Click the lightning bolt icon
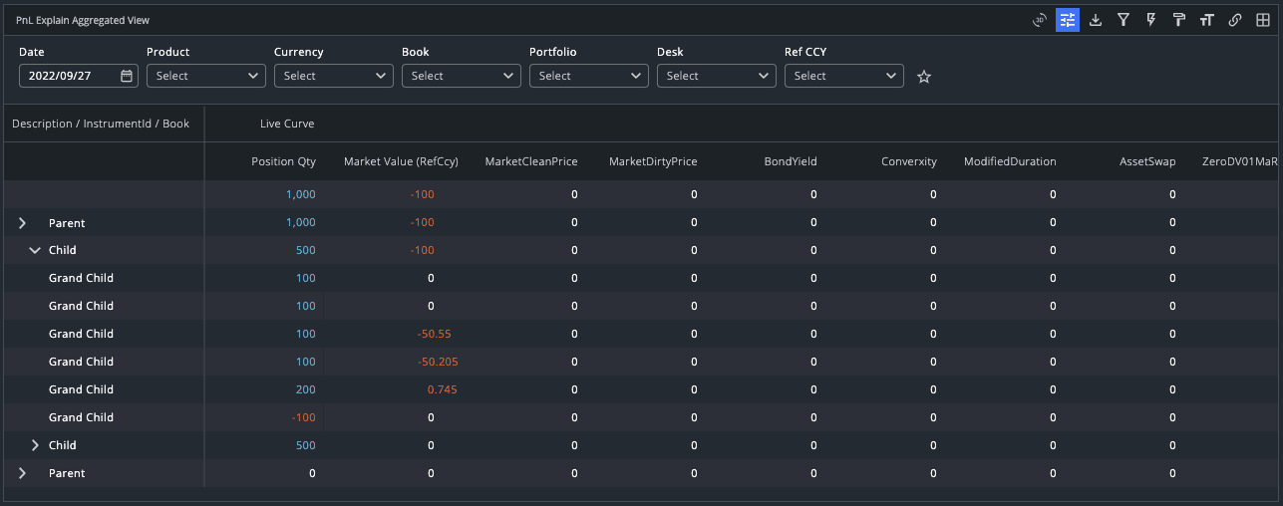 (1151, 20)
